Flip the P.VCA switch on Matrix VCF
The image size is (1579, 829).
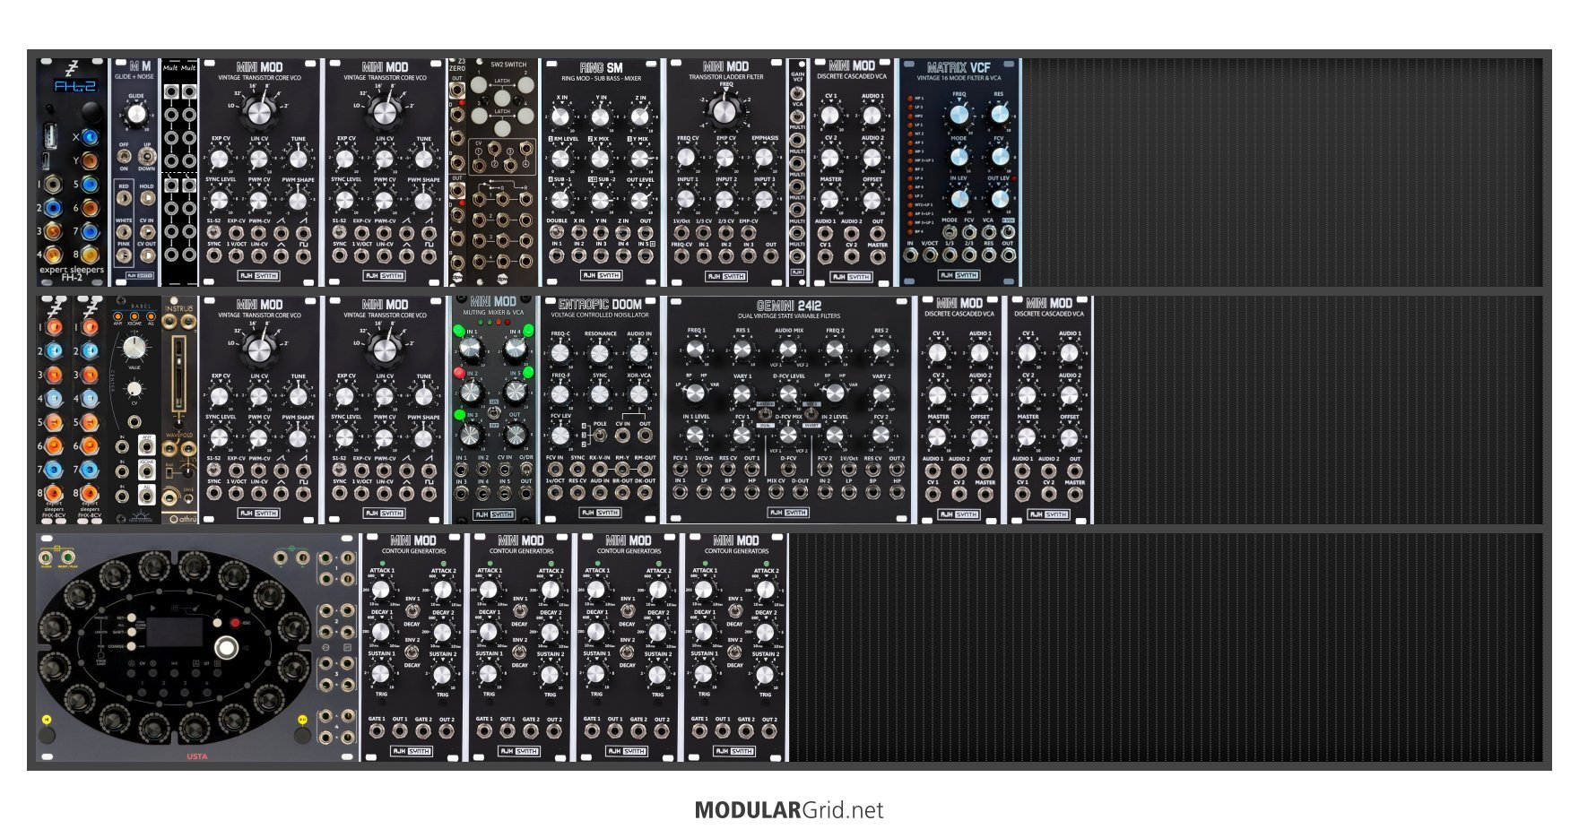[x=1007, y=232]
